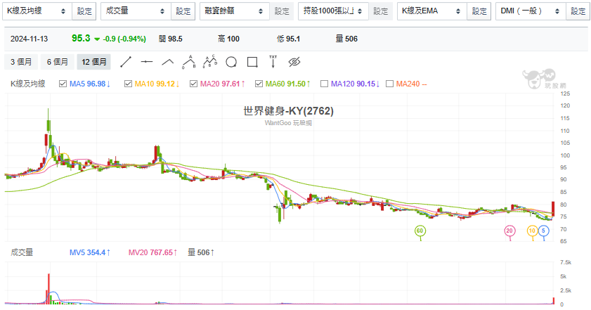591x310 pixels.
Task: Enable the MA120 moving average
Action: 324,84
